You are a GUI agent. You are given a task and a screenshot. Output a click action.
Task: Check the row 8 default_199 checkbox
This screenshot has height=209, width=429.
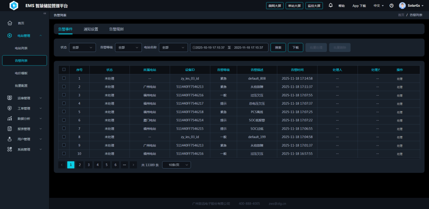click(64, 136)
